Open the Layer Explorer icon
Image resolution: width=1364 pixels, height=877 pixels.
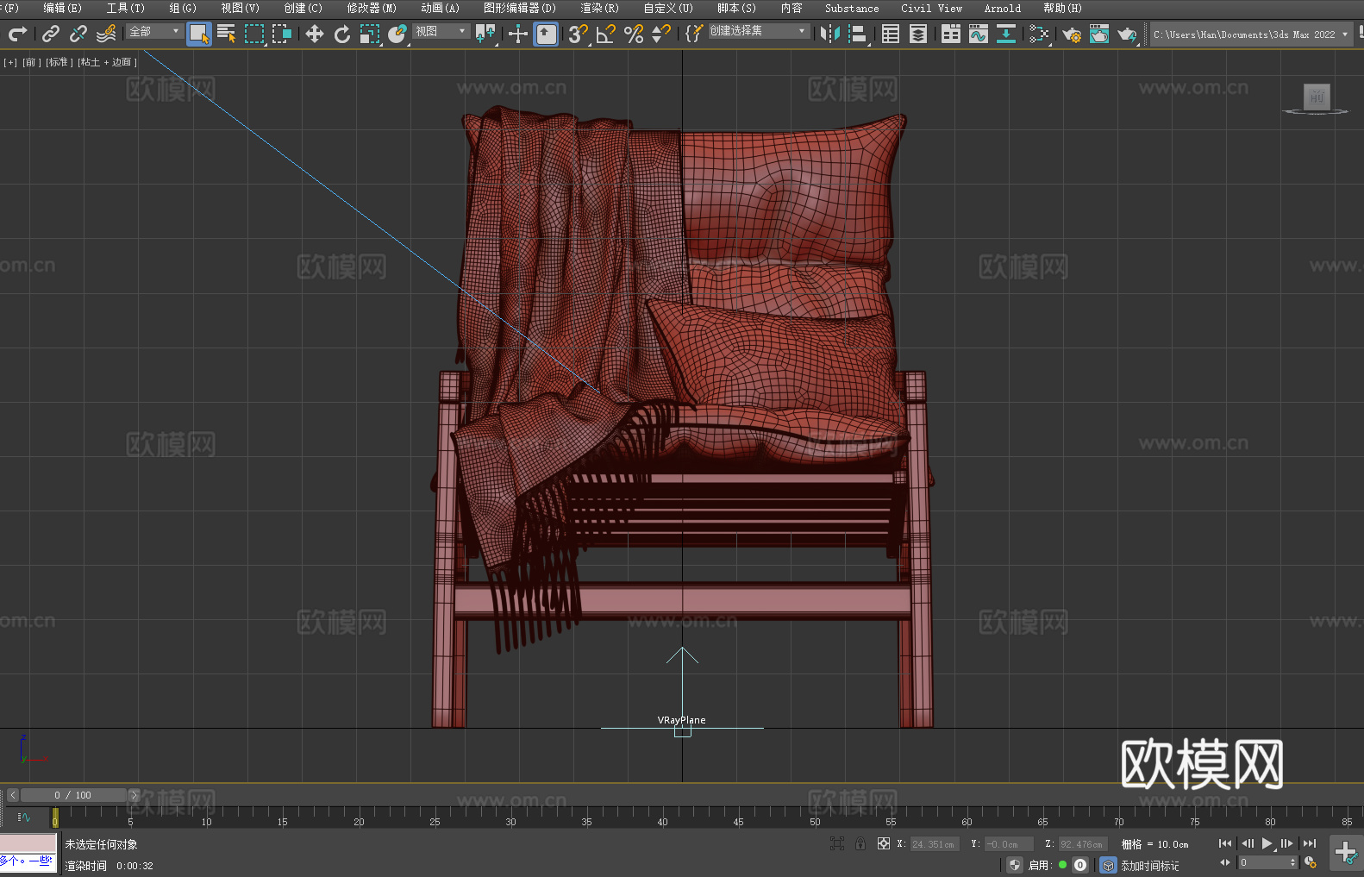tap(918, 34)
